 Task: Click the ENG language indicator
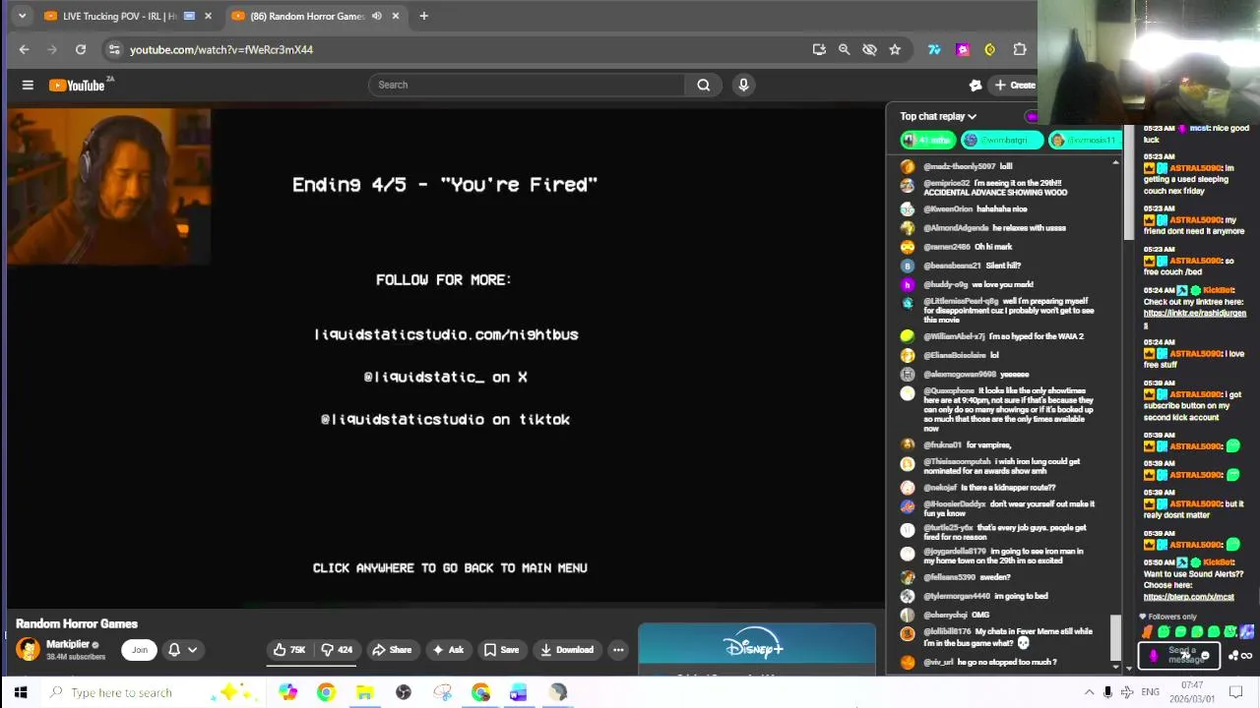[1150, 692]
